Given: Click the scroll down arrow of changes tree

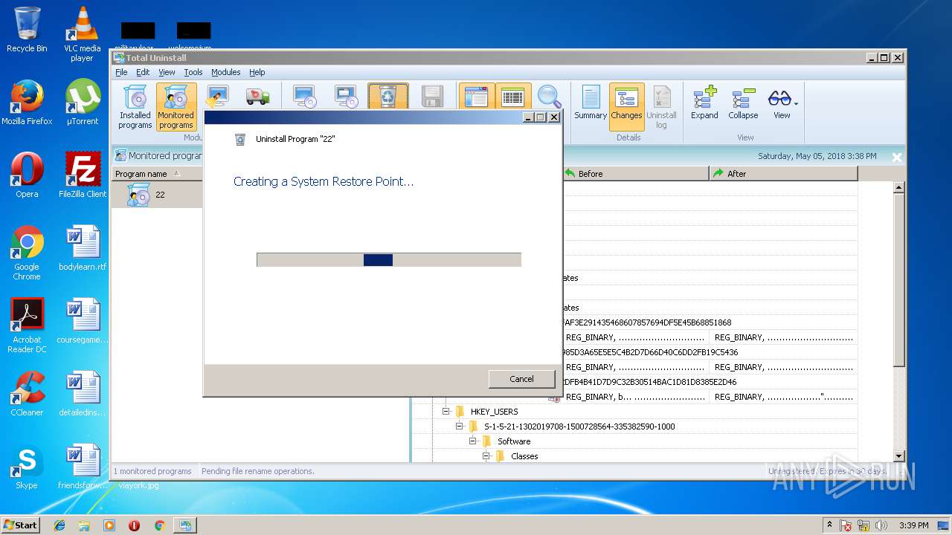Looking at the screenshot, I should pos(898,456).
